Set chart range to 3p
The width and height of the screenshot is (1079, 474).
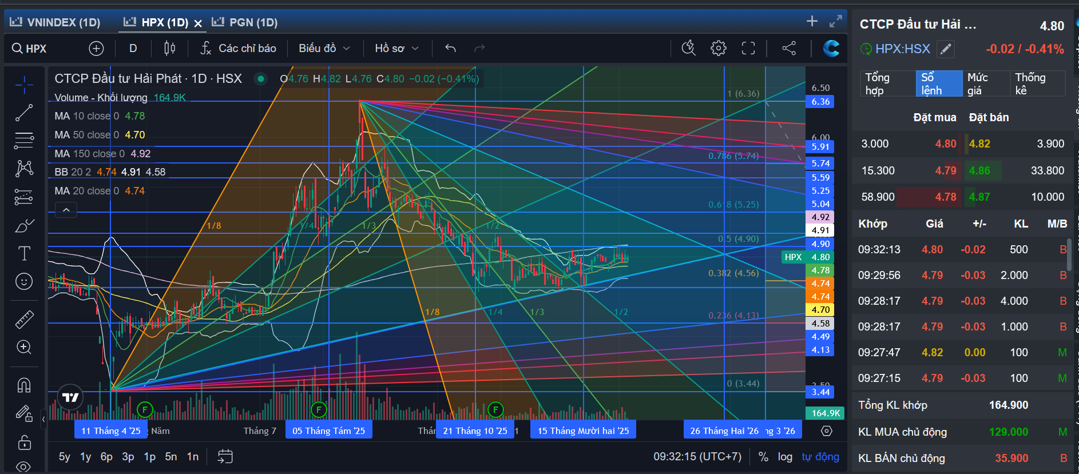[128, 457]
